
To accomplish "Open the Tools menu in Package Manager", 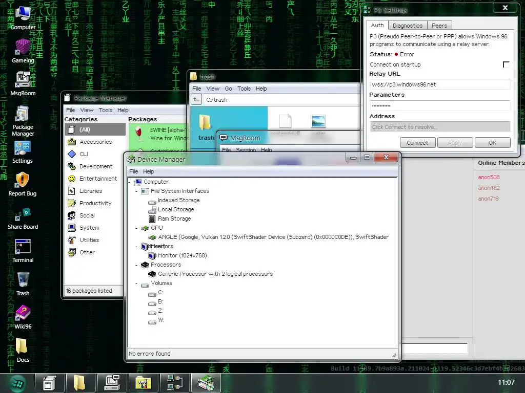I will [106, 110].
